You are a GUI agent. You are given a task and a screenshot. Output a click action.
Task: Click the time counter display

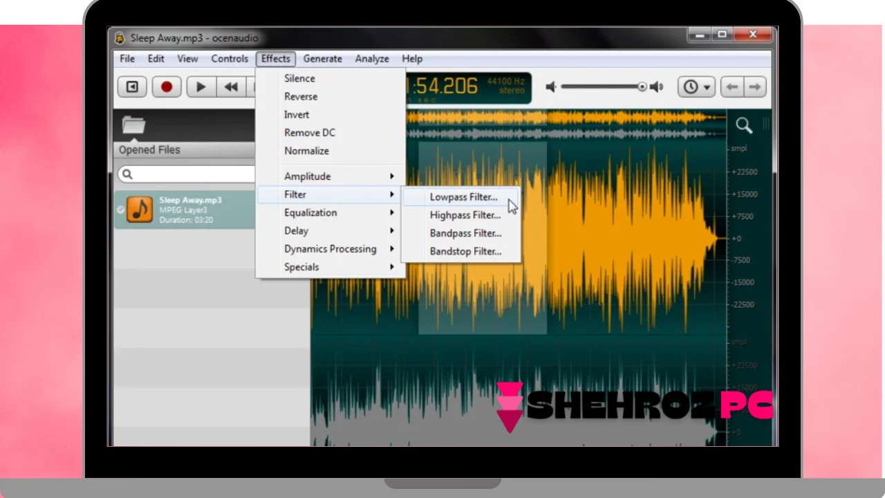tap(442, 86)
